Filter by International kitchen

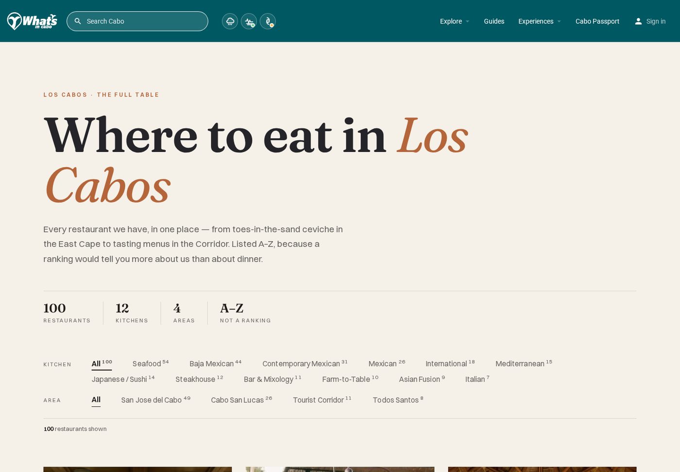[450, 364]
